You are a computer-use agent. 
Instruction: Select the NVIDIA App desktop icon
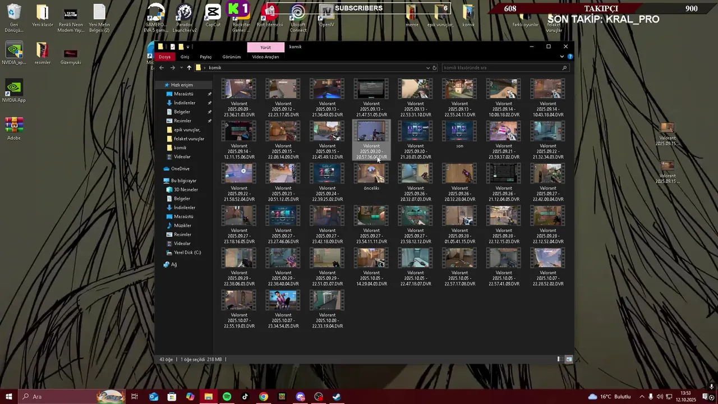14,90
